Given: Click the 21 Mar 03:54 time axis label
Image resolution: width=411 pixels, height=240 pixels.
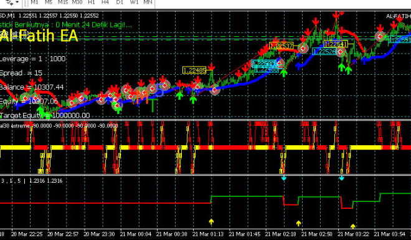Looking at the screenshot, I should coord(389,234).
